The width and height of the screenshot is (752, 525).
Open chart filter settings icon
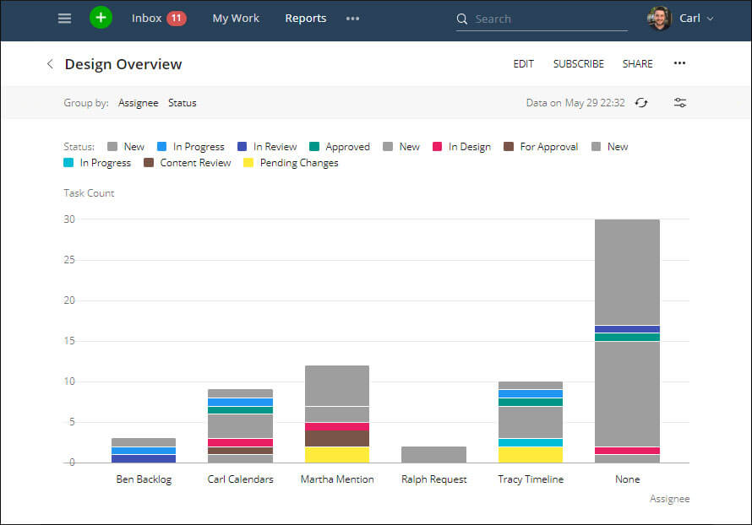coord(680,102)
